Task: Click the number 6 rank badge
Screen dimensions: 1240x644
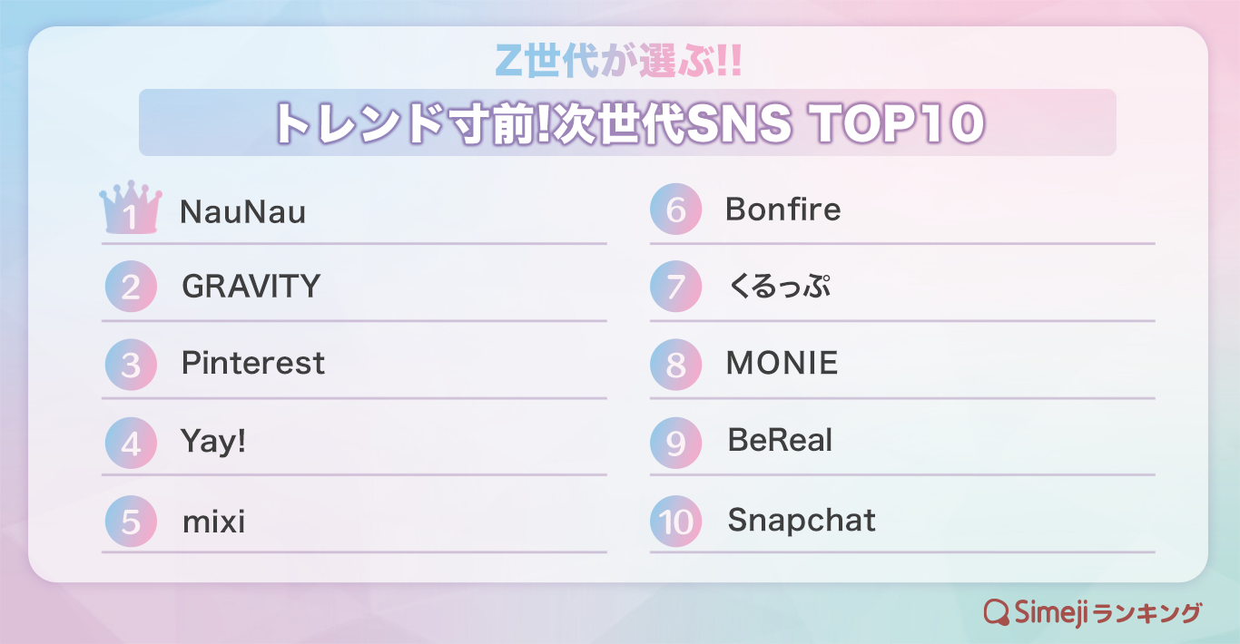Action: click(x=676, y=210)
